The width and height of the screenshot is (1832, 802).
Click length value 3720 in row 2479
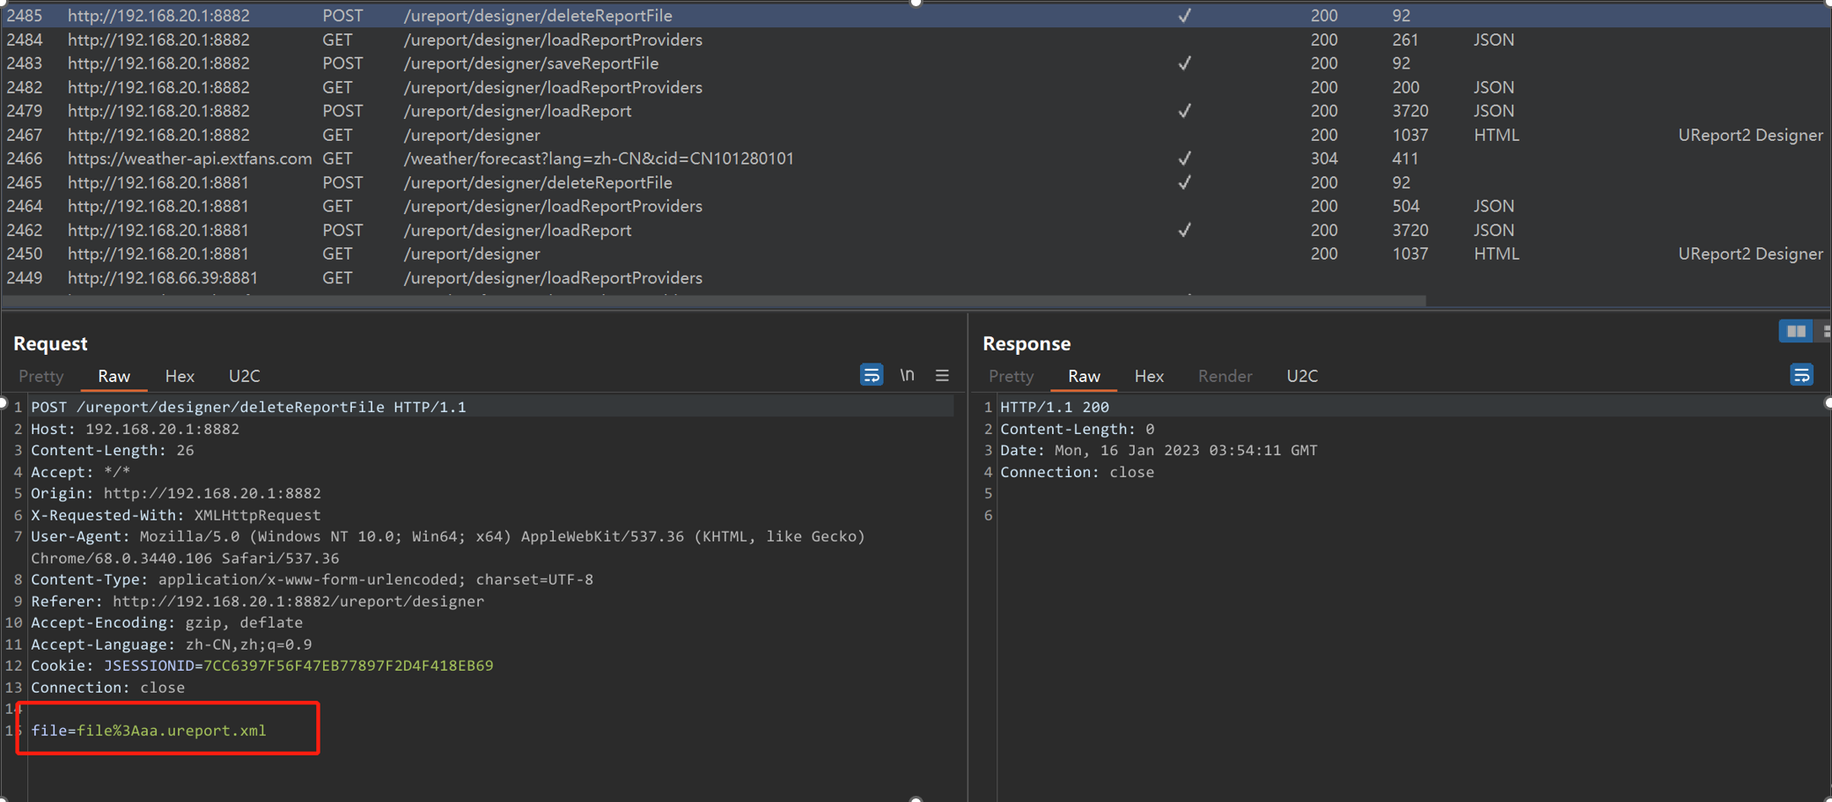pyautogui.click(x=1410, y=111)
